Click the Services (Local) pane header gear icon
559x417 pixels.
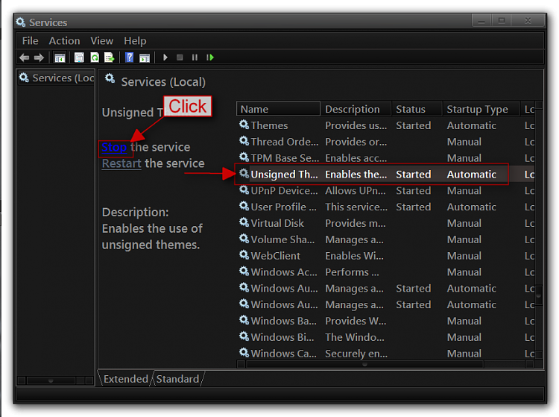pyautogui.click(x=110, y=78)
